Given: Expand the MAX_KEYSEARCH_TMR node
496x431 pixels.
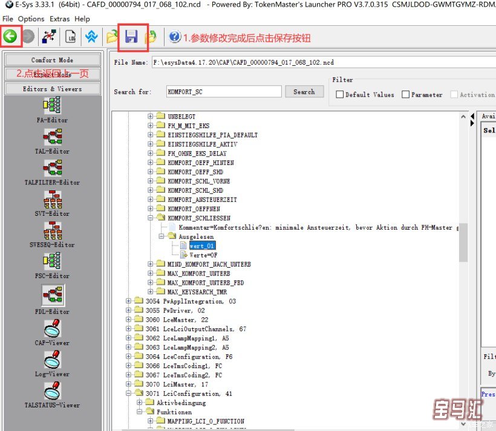Looking at the screenshot, I should pyautogui.click(x=150, y=291).
